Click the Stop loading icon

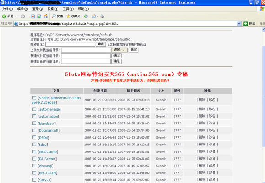point(33,16)
